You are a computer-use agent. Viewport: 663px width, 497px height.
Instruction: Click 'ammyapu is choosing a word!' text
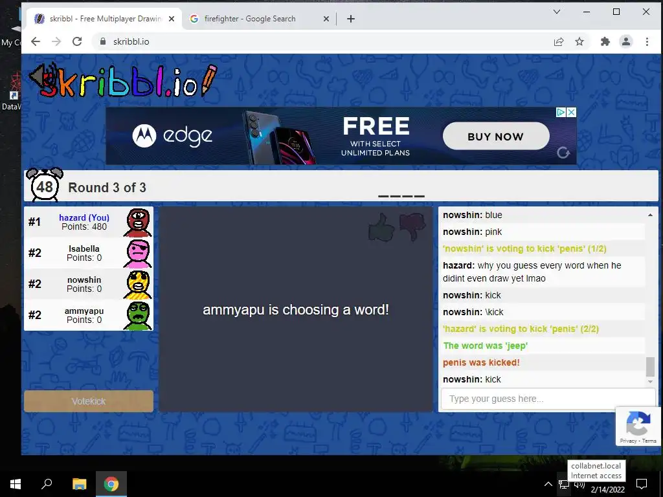295,310
